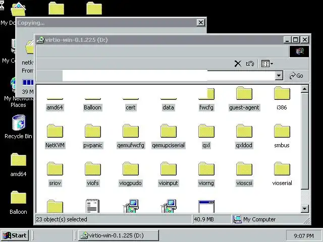Click the second unlabeled desktop folder at top
Screen dimensions: 323x242
(x=56, y=8)
